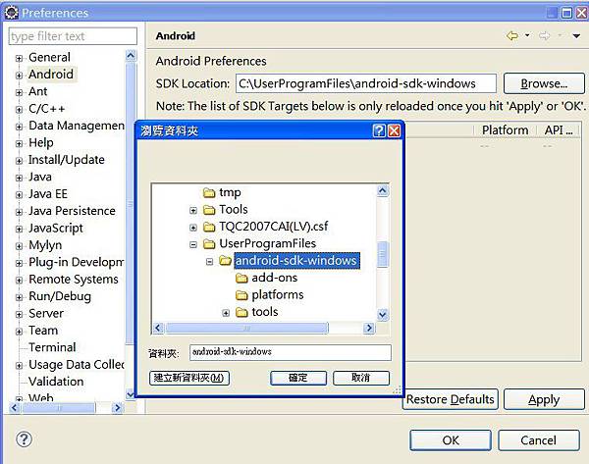Image resolution: width=589 pixels, height=464 pixels.
Task: Select JavaScript preferences category
Action: pos(56,228)
